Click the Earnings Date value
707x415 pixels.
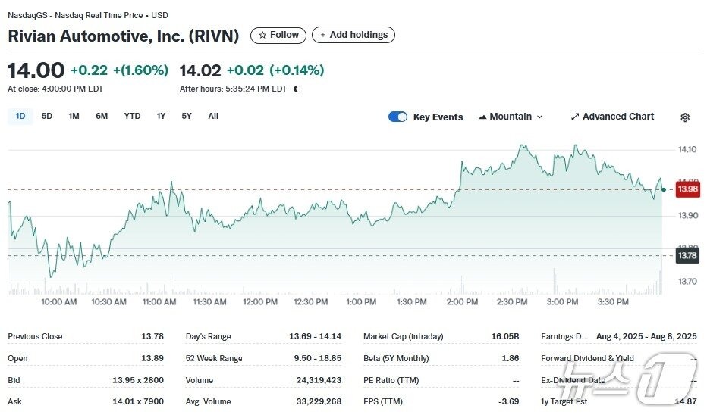(x=646, y=336)
